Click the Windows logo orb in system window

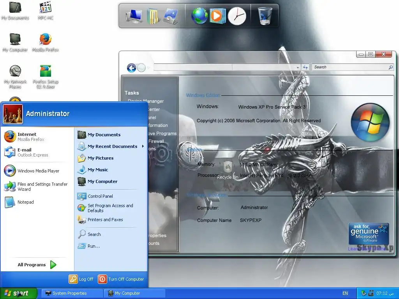[x=370, y=122]
